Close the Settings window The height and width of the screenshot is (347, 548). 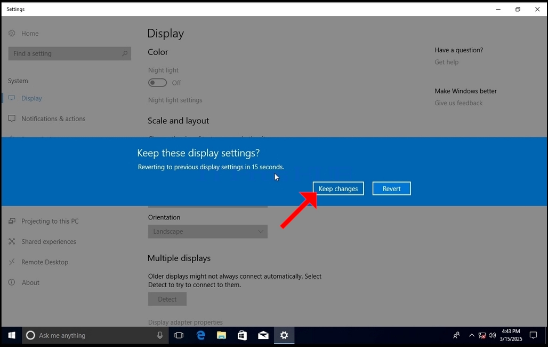pyautogui.click(x=537, y=10)
